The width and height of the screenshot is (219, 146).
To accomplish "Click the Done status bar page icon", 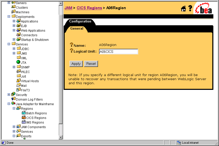I will (x=3, y=143).
